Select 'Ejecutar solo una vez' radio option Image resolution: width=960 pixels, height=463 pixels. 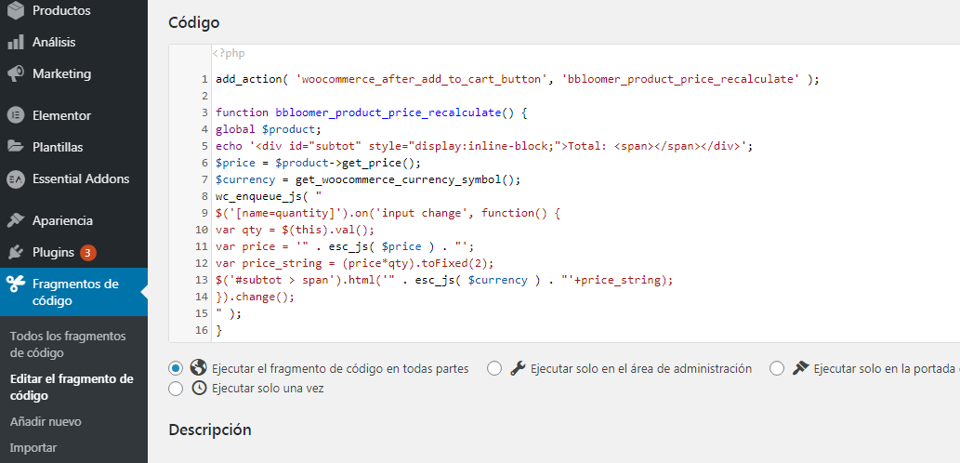coord(176,389)
